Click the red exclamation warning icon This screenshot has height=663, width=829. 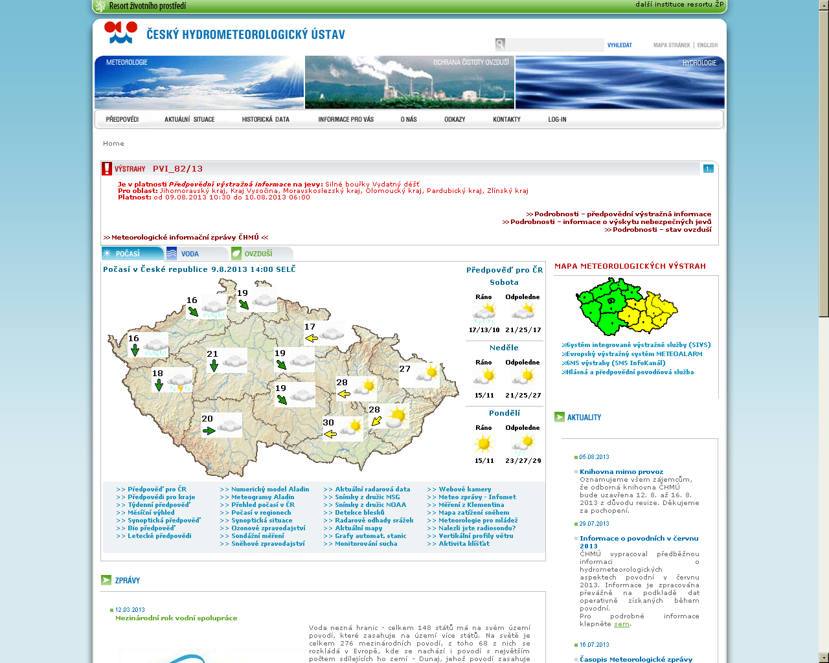point(107,169)
